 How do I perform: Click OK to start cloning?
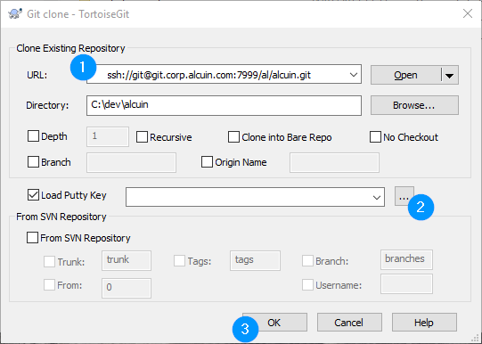tap(274, 323)
